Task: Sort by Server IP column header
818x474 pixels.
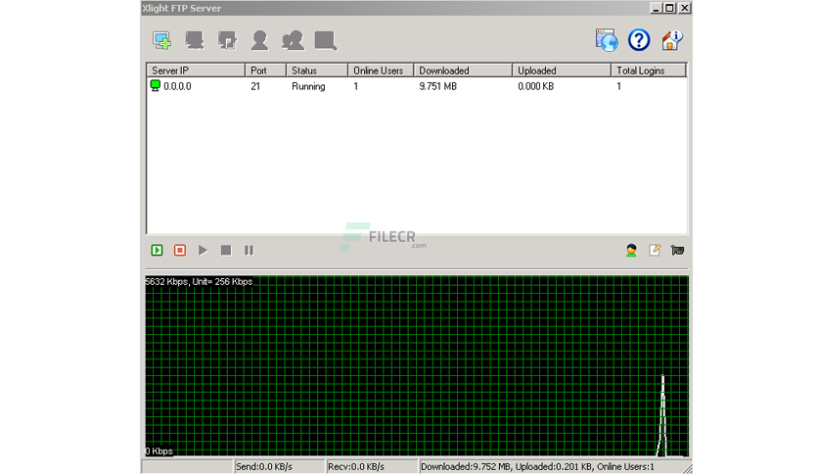Action: tap(196, 71)
